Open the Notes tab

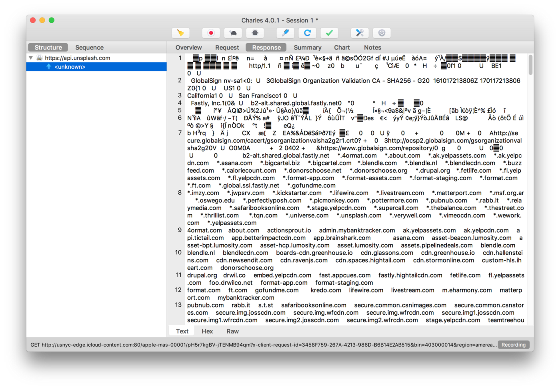click(x=372, y=47)
